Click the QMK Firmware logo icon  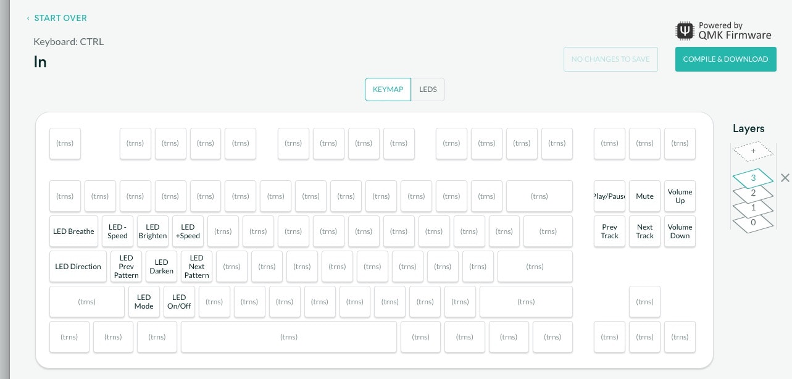(685, 31)
